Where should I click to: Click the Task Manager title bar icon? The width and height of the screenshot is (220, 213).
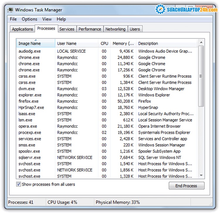pyautogui.click(x=10, y=10)
